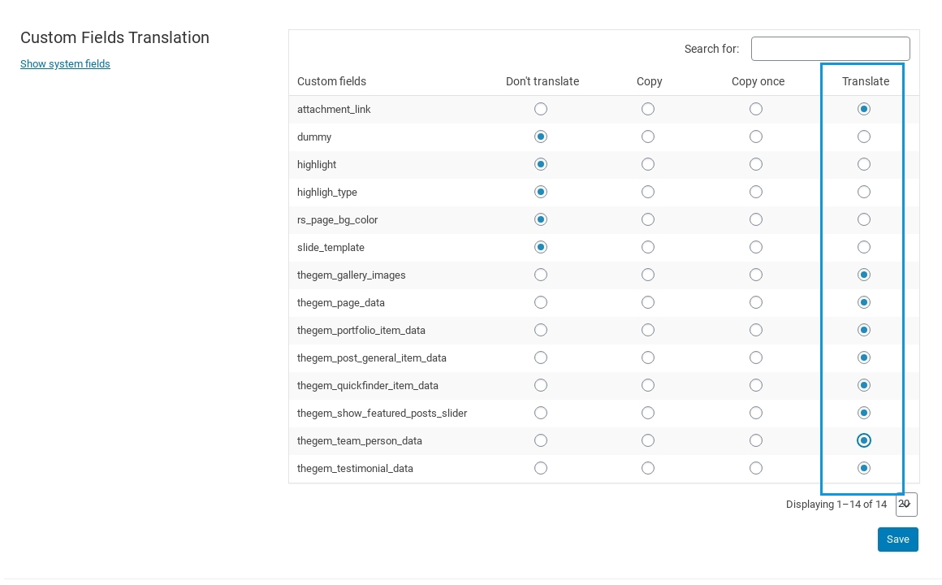The height and width of the screenshot is (585, 942).
Task: Choose Copy for slide_template
Action: click(648, 247)
